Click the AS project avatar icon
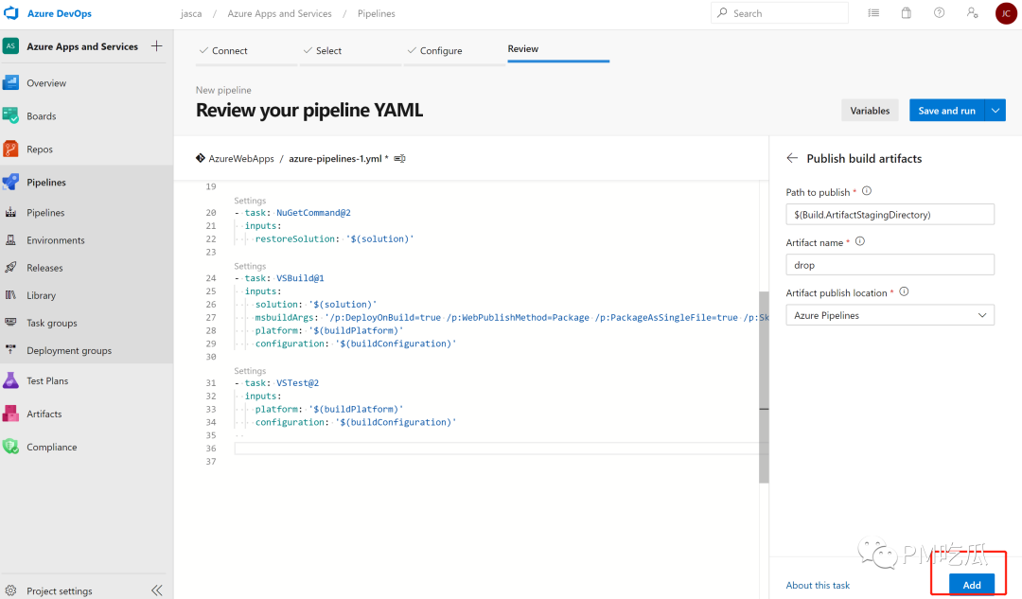This screenshot has height=599, width=1022. 10,46
